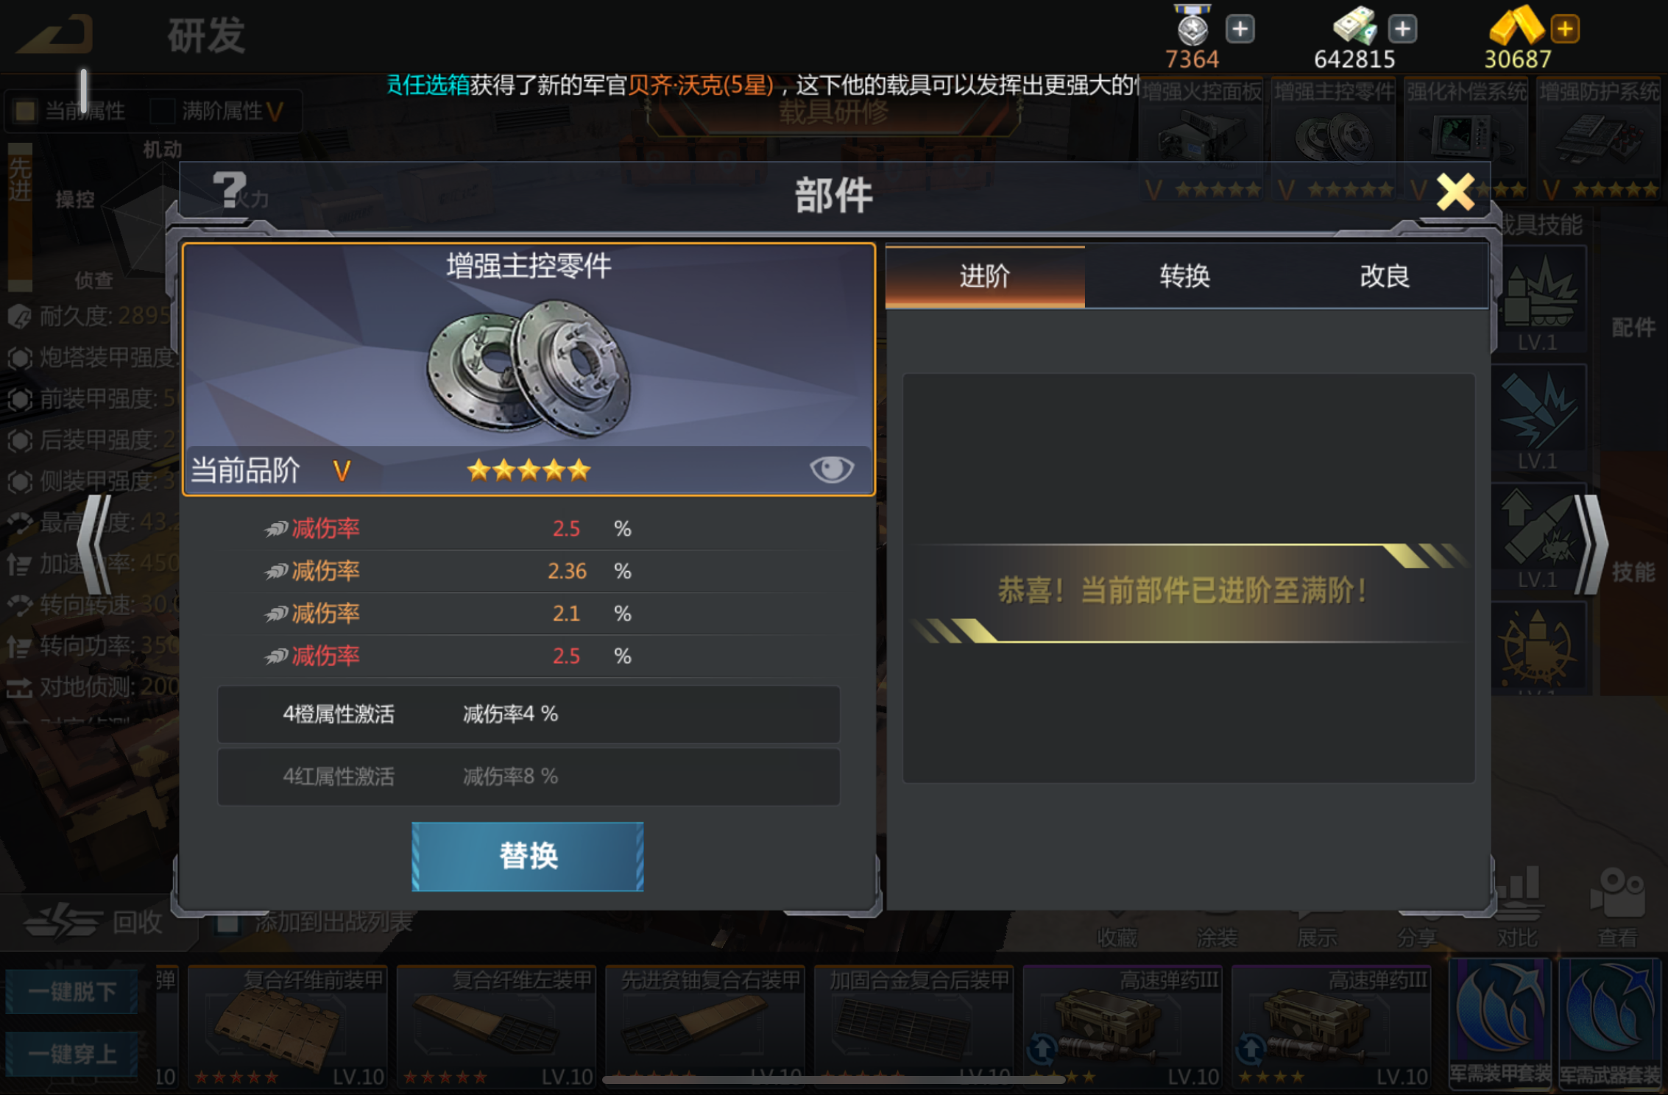Add cash with the plus icon
The width and height of the screenshot is (1668, 1095).
(x=1402, y=29)
